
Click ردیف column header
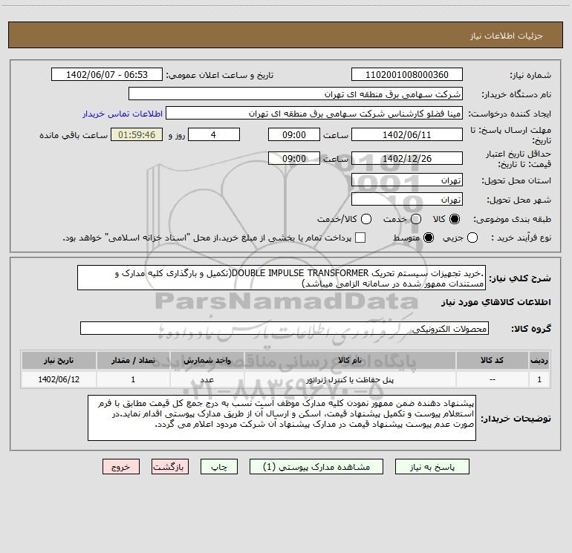539,360
